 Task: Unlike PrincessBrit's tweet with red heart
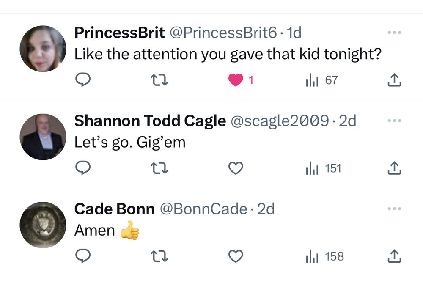pyautogui.click(x=236, y=80)
